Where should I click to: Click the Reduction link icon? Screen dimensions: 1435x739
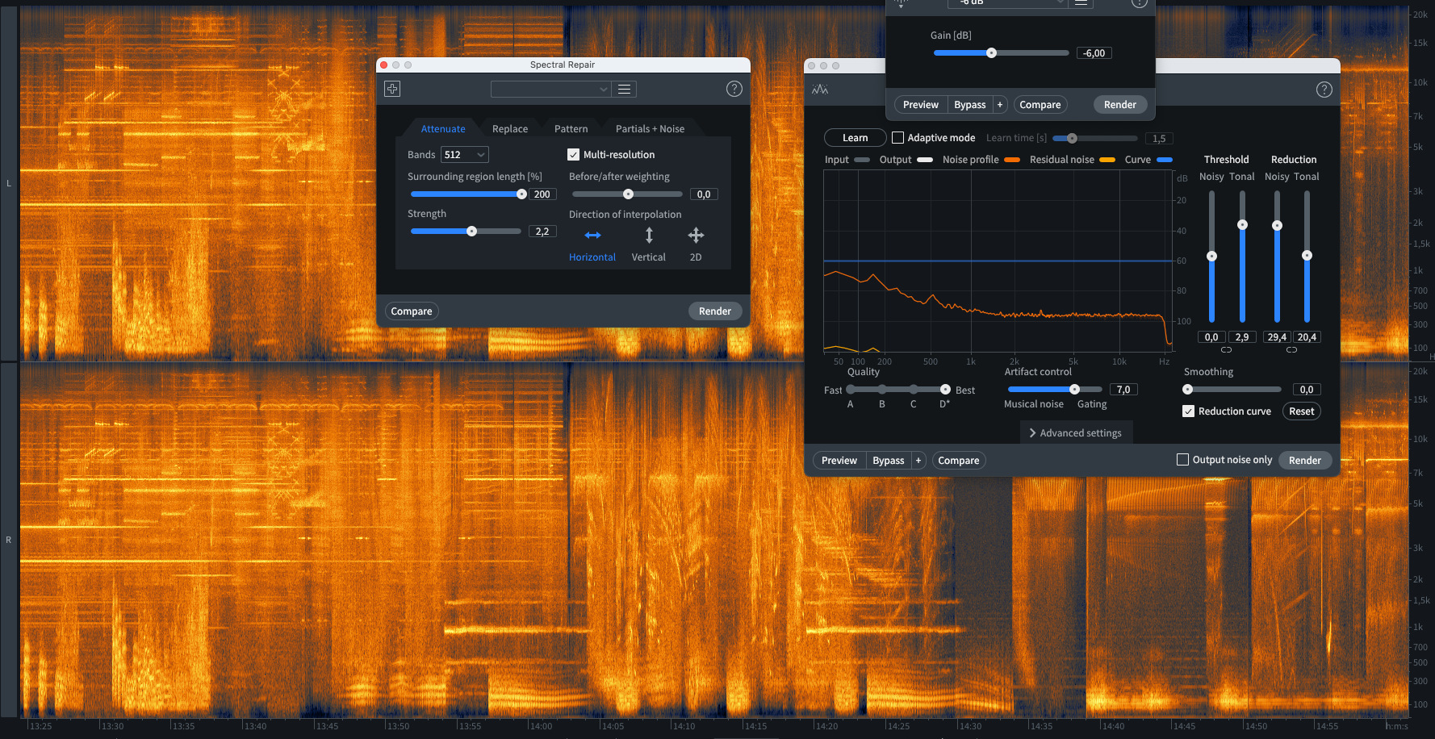1291,350
